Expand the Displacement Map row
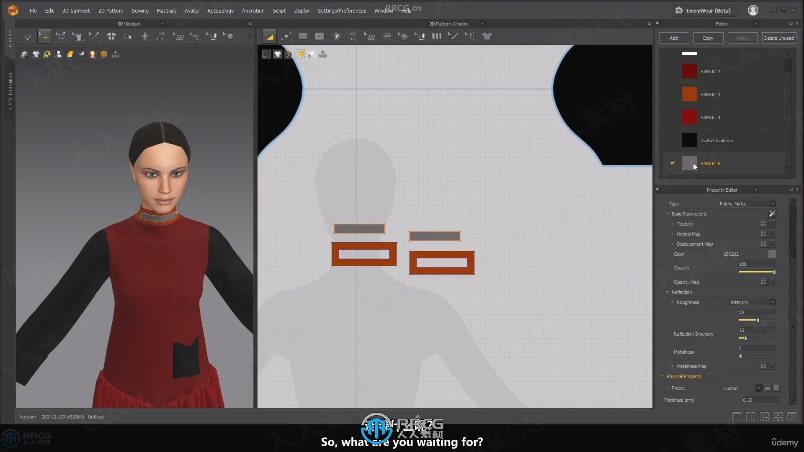The width and height of the screenshot is (804, 452). 673,244
